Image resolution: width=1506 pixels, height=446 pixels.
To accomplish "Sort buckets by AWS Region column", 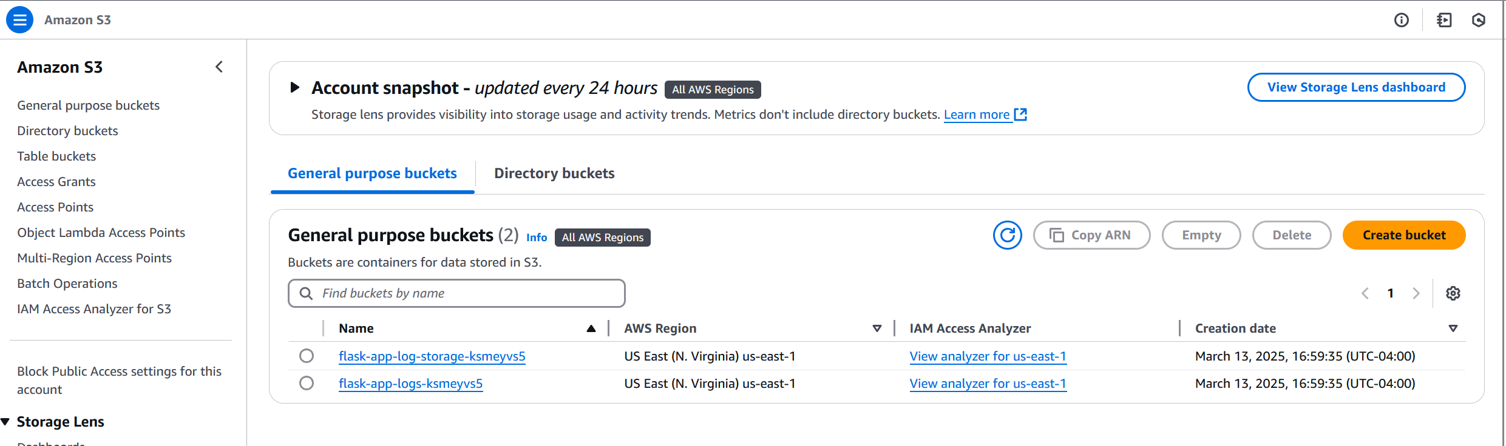I will click(x=877, y=328).
